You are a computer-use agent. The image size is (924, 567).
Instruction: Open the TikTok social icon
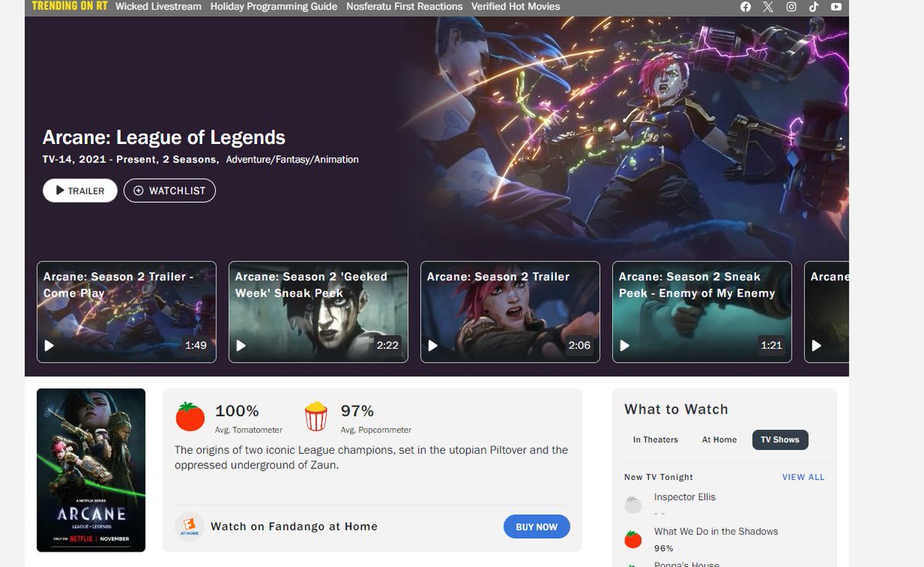pyautogui.click(x=814, y=7)
